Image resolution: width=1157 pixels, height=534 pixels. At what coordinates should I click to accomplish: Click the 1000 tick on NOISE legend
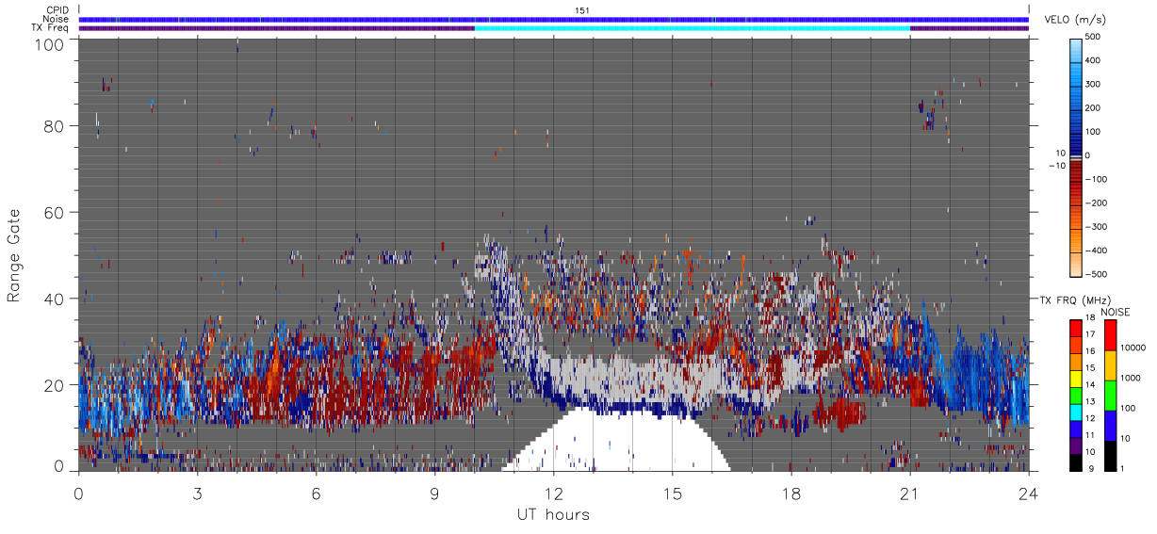click(x=1131, y=378)
